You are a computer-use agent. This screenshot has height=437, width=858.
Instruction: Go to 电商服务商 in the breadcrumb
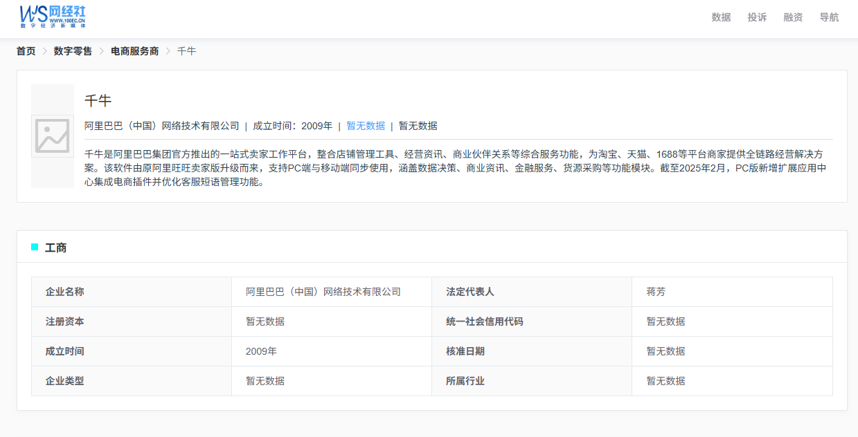pos(134,51)
